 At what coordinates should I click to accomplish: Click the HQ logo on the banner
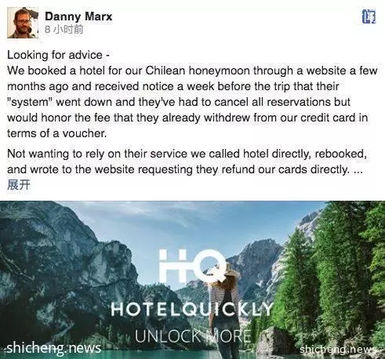pos(193,265)
